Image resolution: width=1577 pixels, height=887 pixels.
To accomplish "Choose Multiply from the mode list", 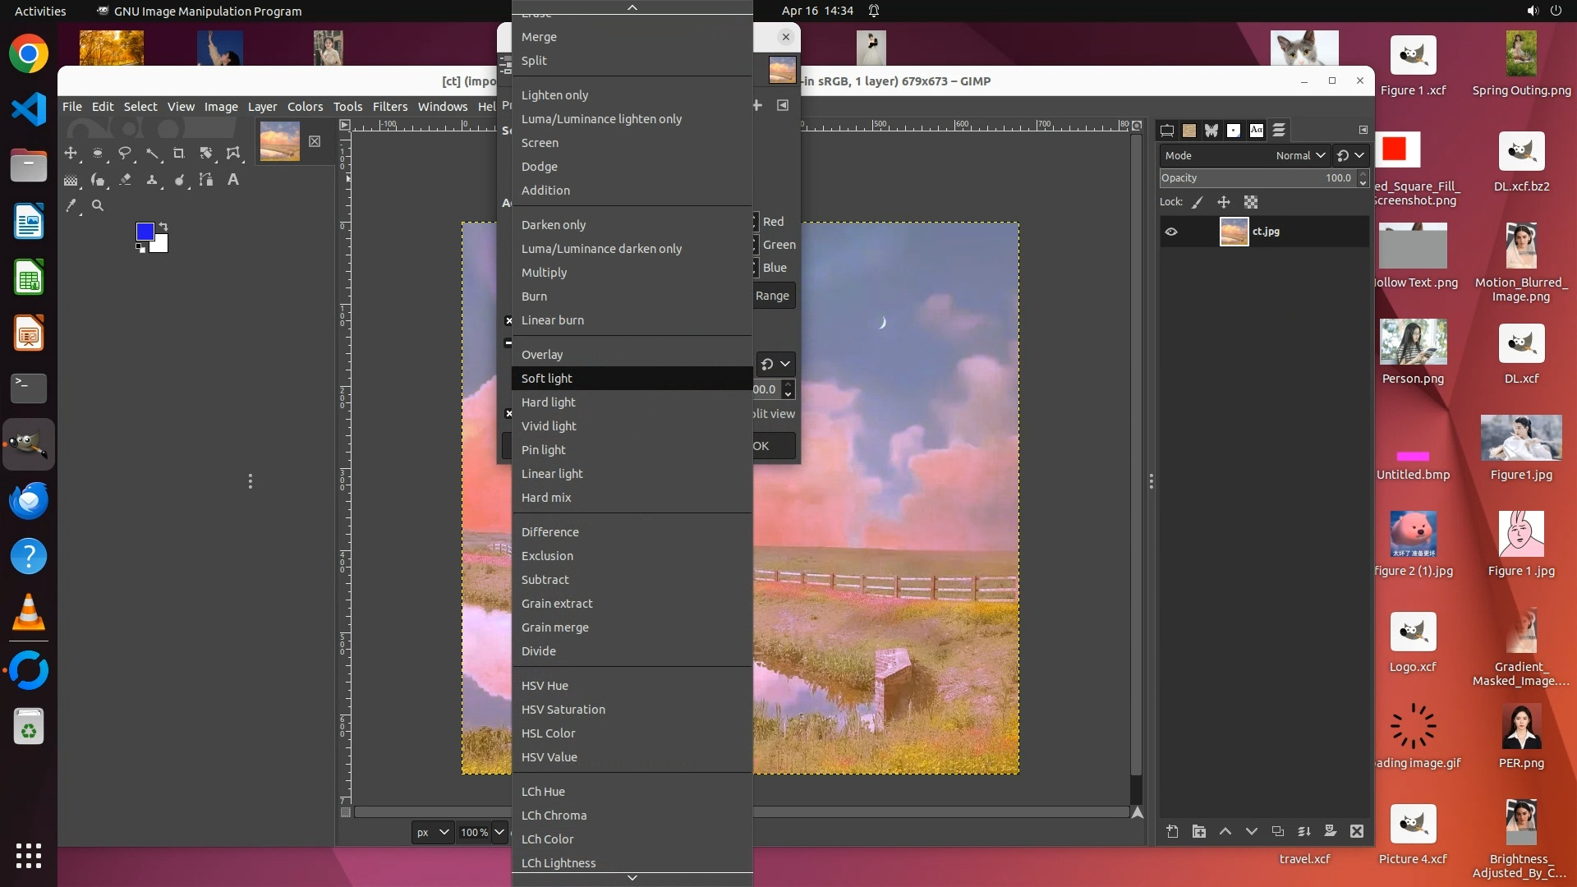I will tap(544, 273).
